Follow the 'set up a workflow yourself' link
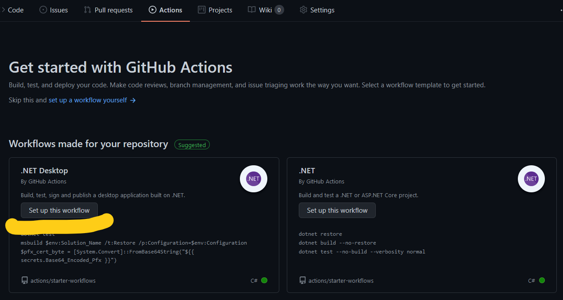The height and width of the screenshot is (300, 563). point(88,100)
